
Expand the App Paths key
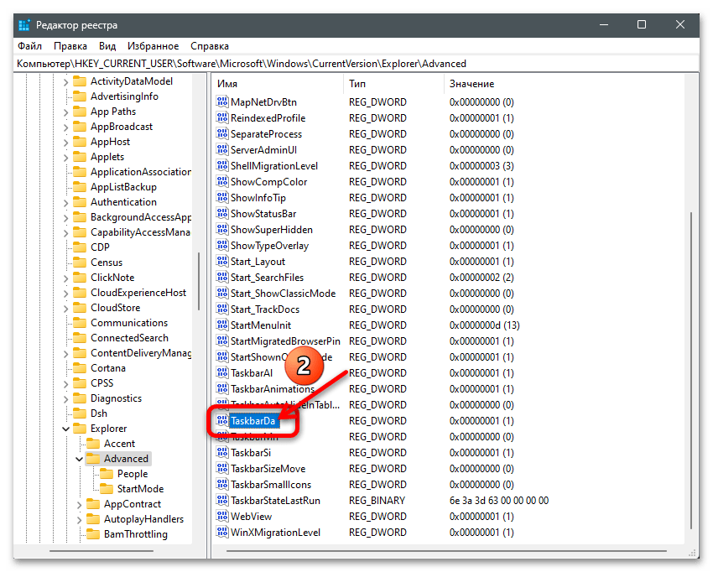pos(65,112)
